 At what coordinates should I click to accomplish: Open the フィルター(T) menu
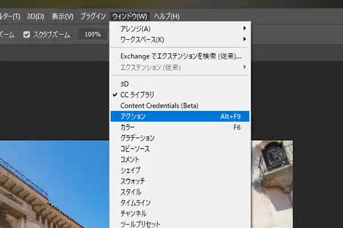tap(10, 17)
